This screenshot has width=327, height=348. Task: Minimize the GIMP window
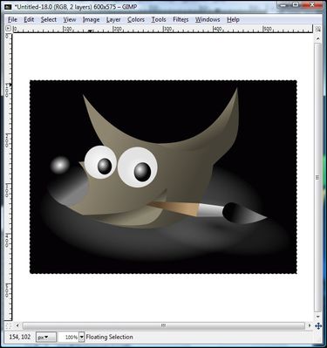click(x=283, y=4)
